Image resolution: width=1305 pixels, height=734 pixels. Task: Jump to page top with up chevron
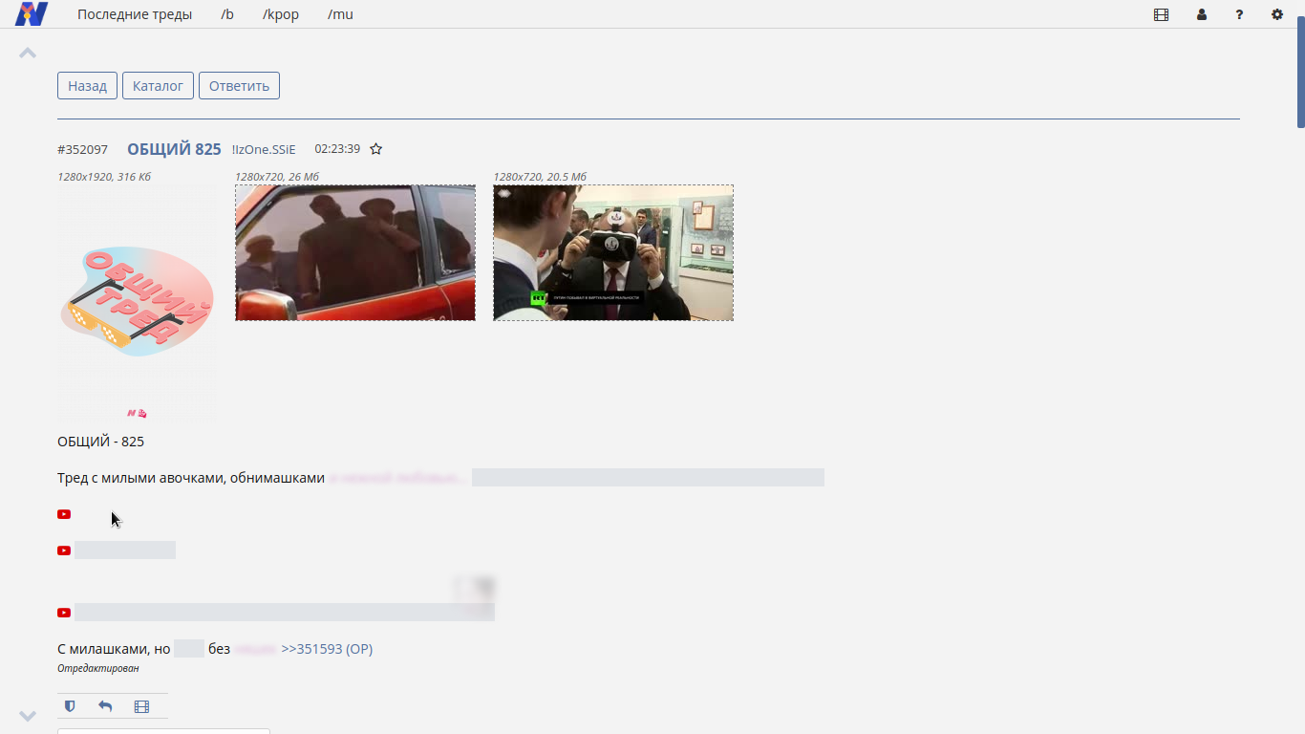[28, 53]
